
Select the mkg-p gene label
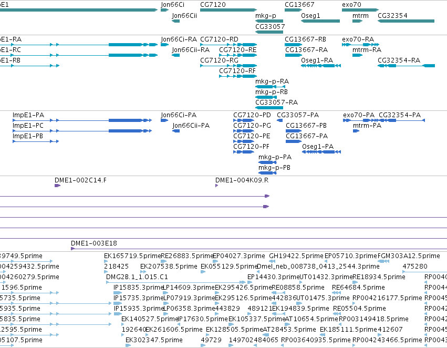[266, 16]
